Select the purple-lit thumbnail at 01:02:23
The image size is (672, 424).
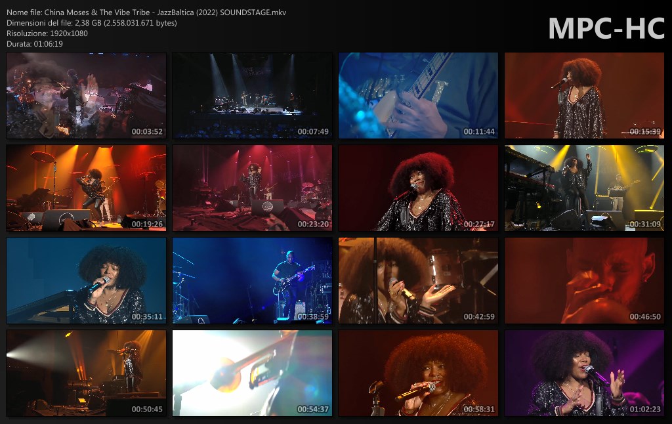(x=584, y=373)
